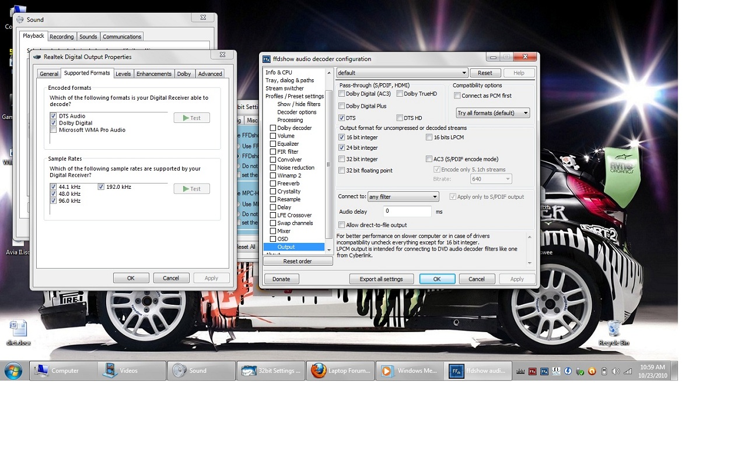Click the ffdshow audio taskbar button

click(479, 371)
